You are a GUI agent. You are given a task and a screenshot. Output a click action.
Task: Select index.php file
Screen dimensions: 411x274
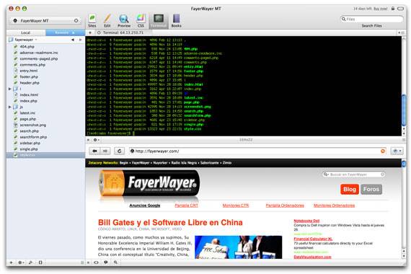[28, 101]
